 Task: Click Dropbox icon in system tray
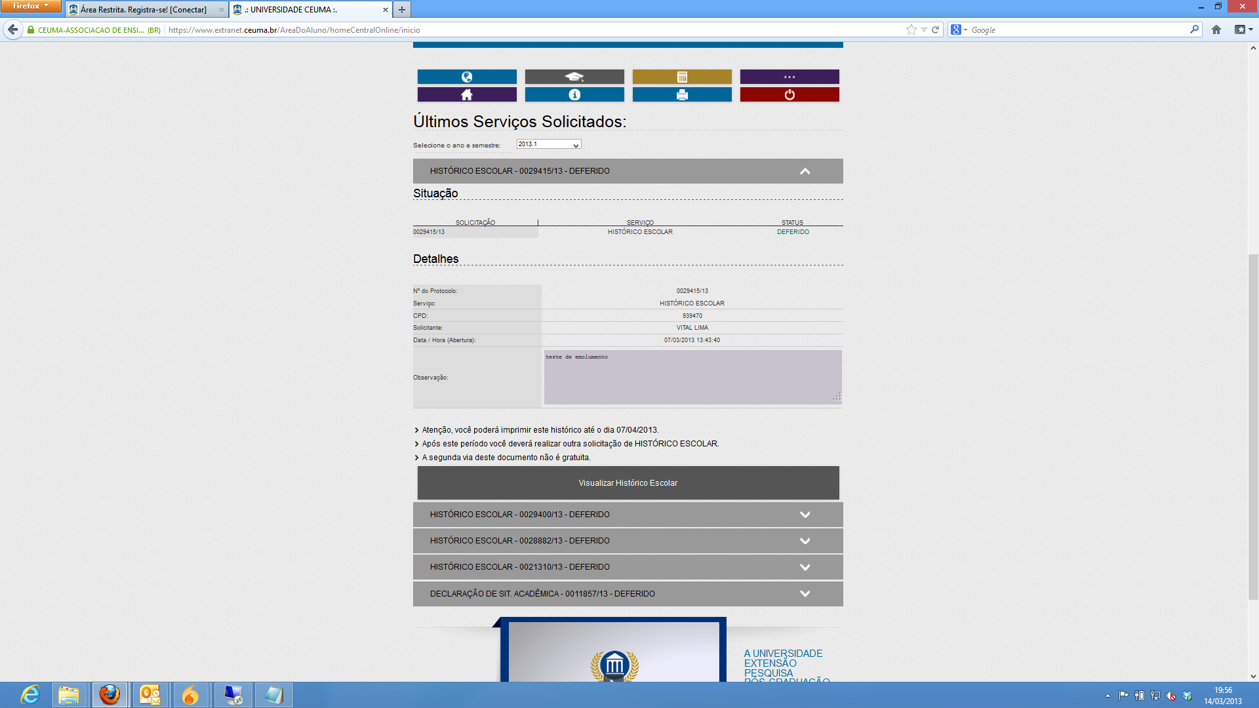[x=1188, y=696]
